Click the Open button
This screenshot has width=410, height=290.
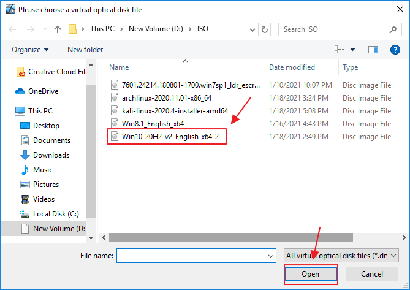point(310,274)
